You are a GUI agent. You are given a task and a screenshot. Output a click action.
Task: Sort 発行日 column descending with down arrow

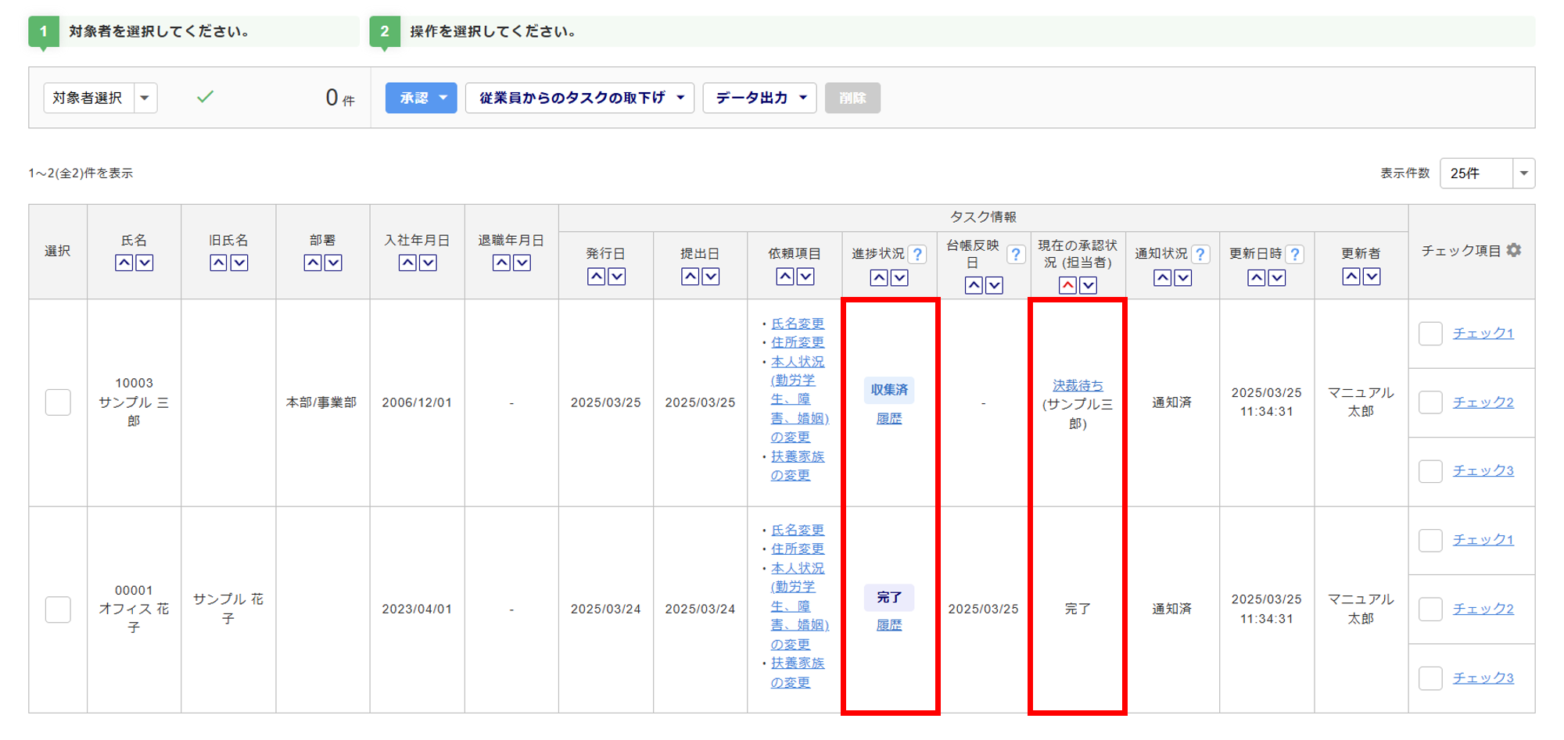617,277
